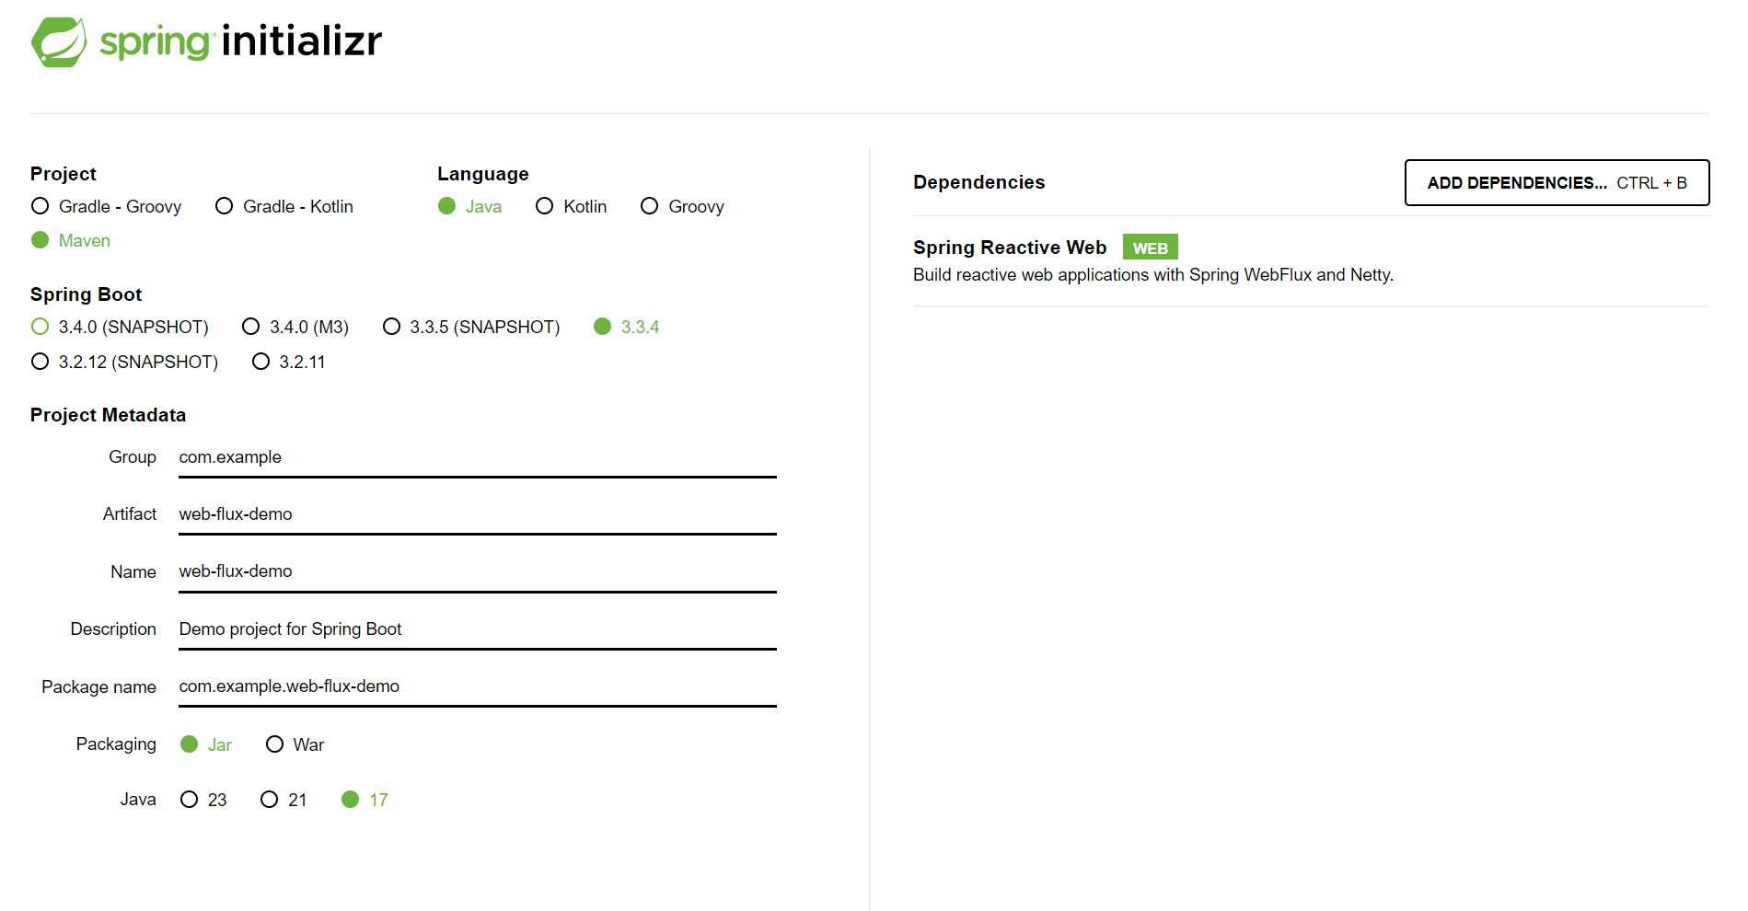
Task: Edit the Description field
Action: (478, 630)
